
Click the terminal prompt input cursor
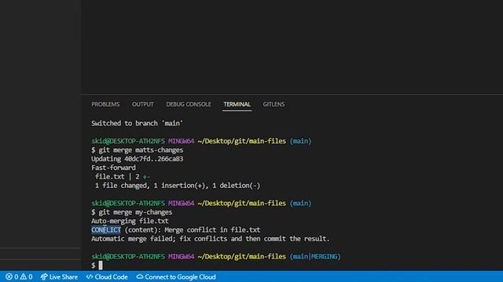coord(101,266)
